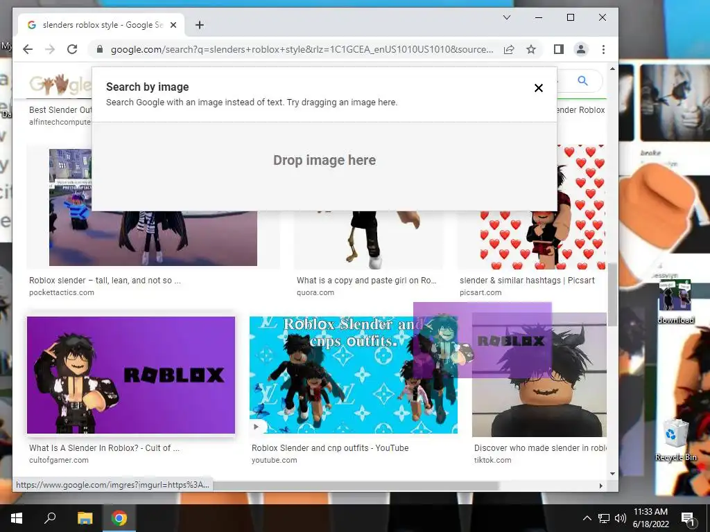This screenshot has height=532, width=710.
Task: Click the video play badge on YouTube thumbnail
Action: (257, 426)
